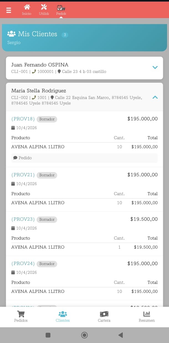Tap the Inicio home icon
This screenshot has width=169, height=343.
[27, 8]
